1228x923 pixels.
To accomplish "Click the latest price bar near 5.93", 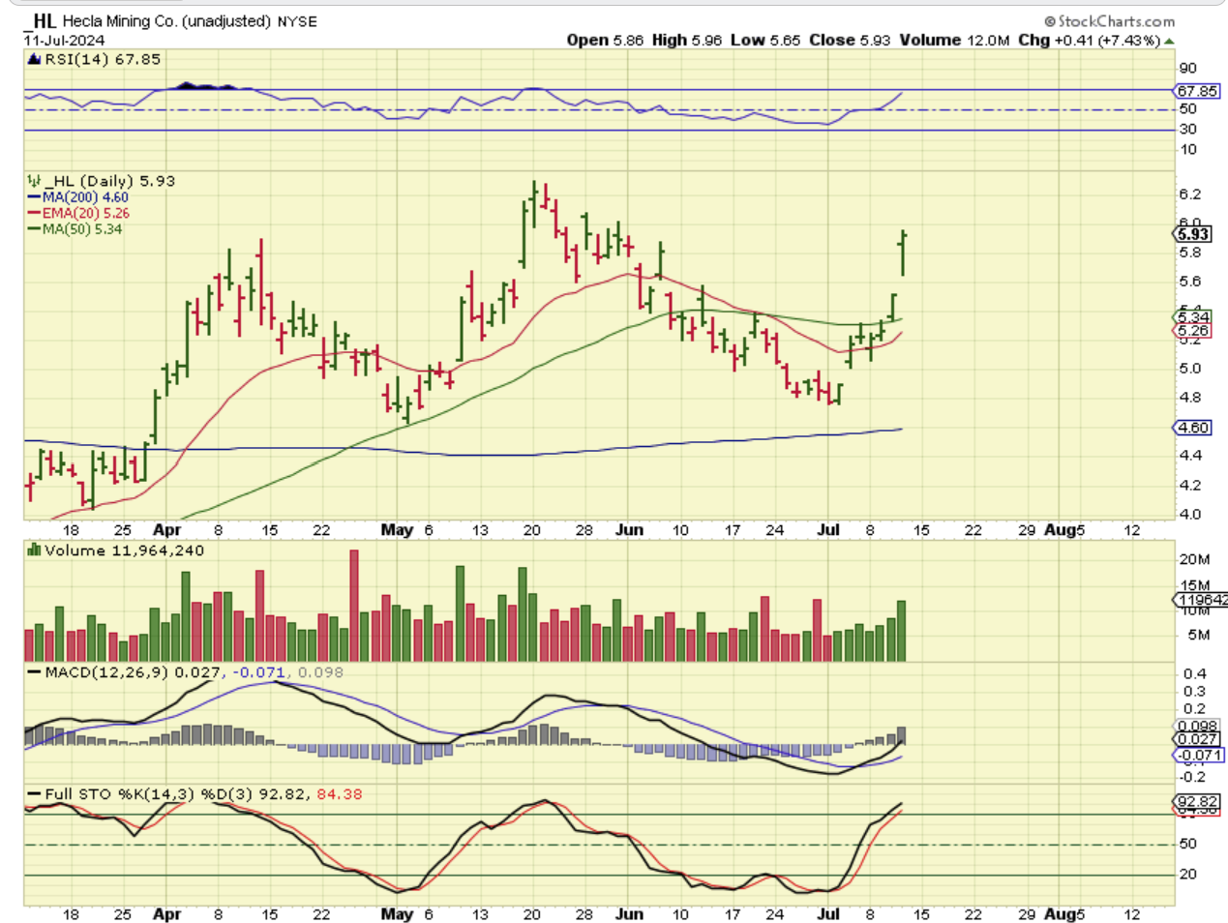I will coord(903,253).
